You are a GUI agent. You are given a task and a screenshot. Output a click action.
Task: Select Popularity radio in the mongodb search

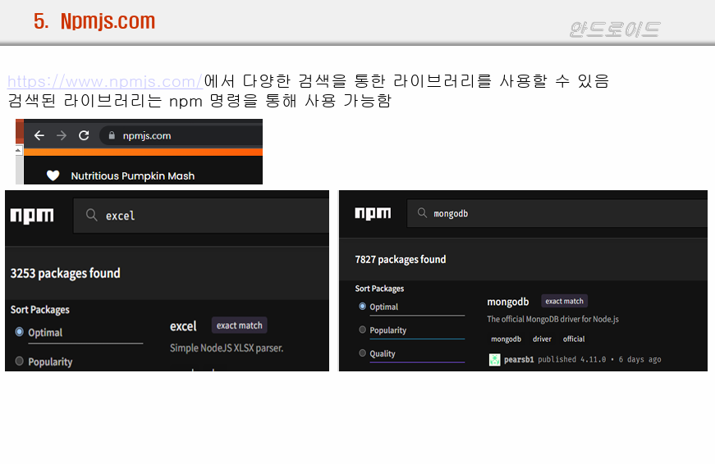tap(363, 330)
